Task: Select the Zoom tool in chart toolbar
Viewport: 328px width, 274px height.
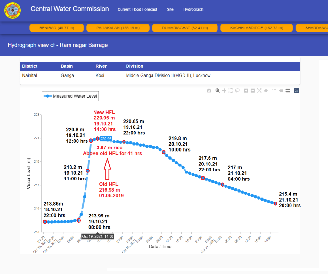Action: pos(217,91)
